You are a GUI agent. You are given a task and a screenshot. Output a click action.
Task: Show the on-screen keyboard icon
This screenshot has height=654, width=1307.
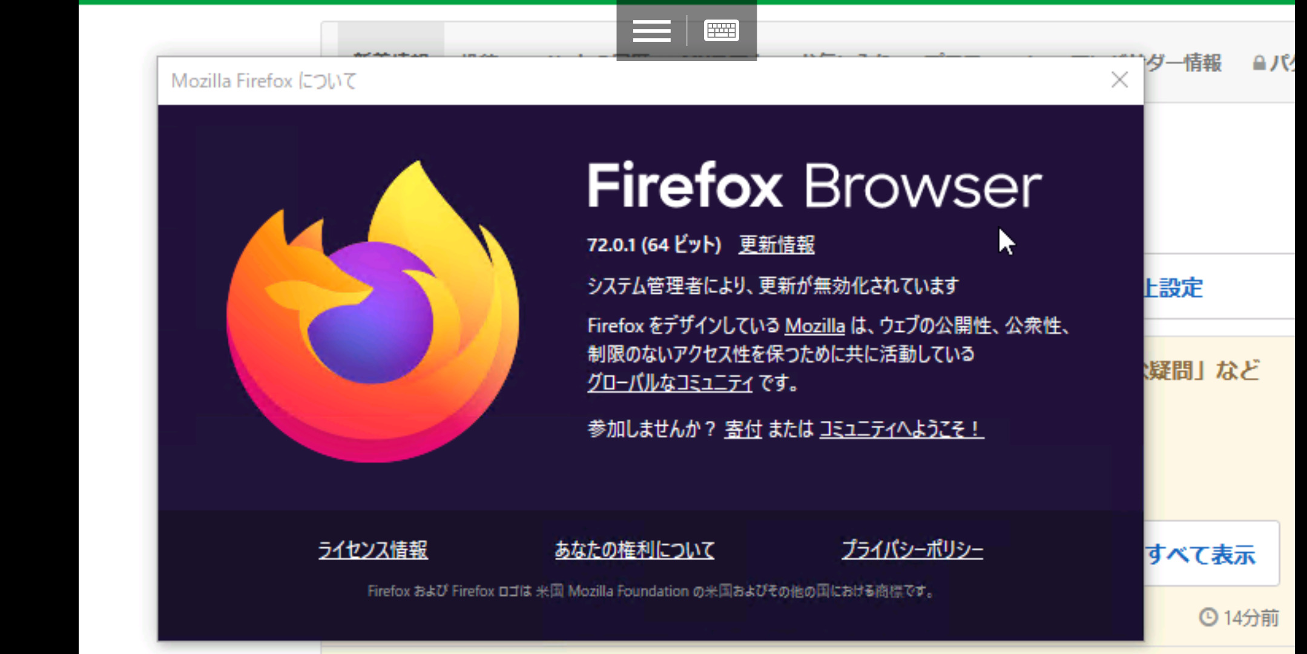(x=721, y=30)
